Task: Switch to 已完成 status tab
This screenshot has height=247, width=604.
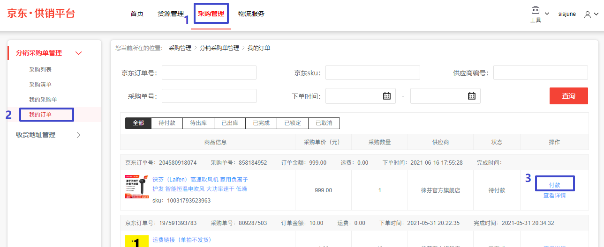Action: (261, 123)
